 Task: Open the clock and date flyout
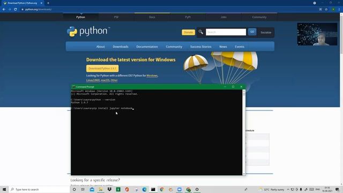(x=327, y=189)
